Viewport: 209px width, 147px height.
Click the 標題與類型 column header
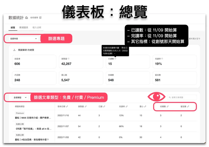click(x=20, y=107)
